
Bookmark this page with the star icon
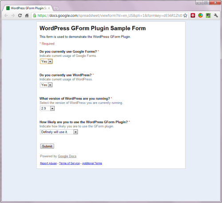pos(185,16)
